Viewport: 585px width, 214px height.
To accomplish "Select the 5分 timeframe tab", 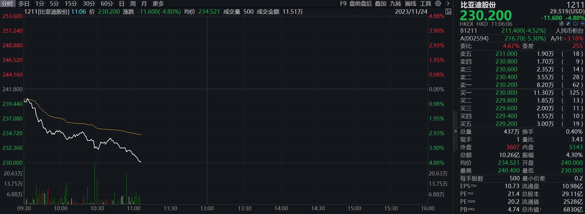I will pos(55,4).
